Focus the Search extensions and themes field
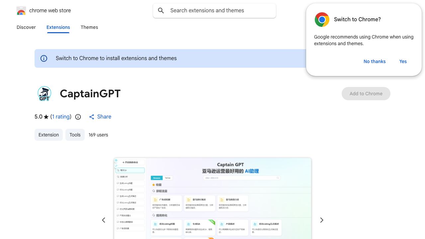The height and width of the screenshot is (239, 425). (x=214, y=11)
